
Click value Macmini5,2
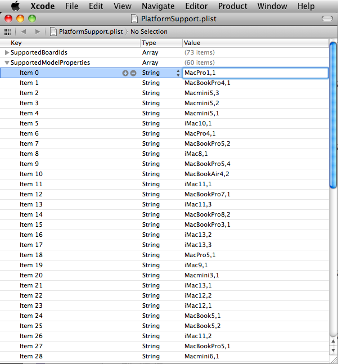(201, 103)
